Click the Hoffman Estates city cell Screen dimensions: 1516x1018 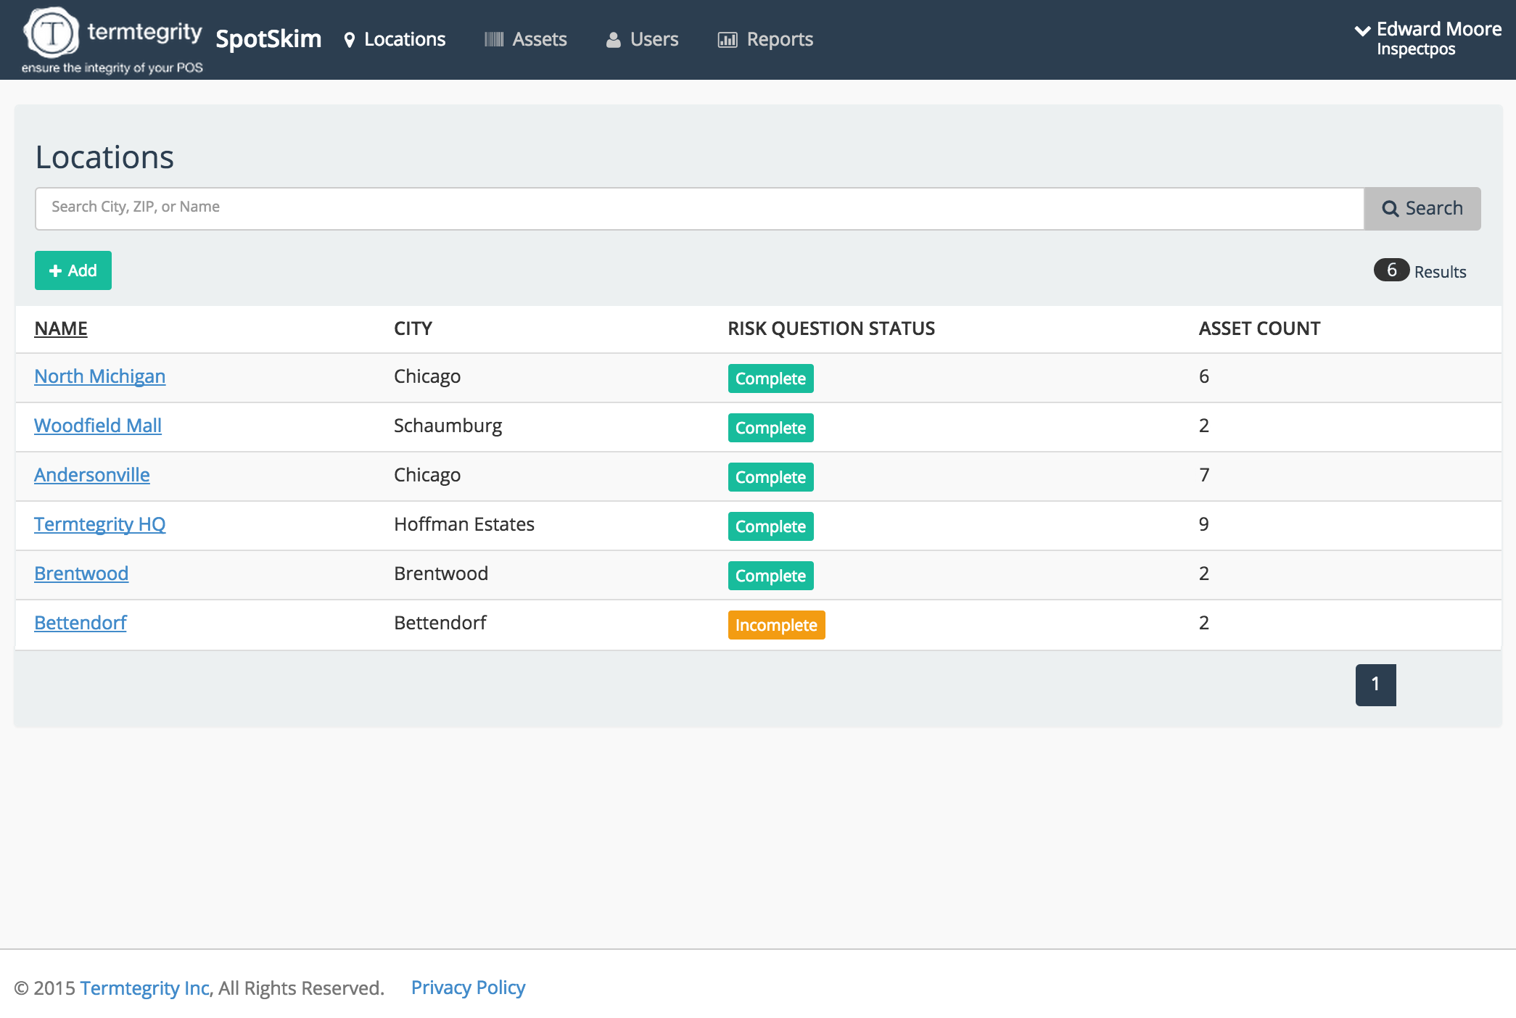point(464,524)
